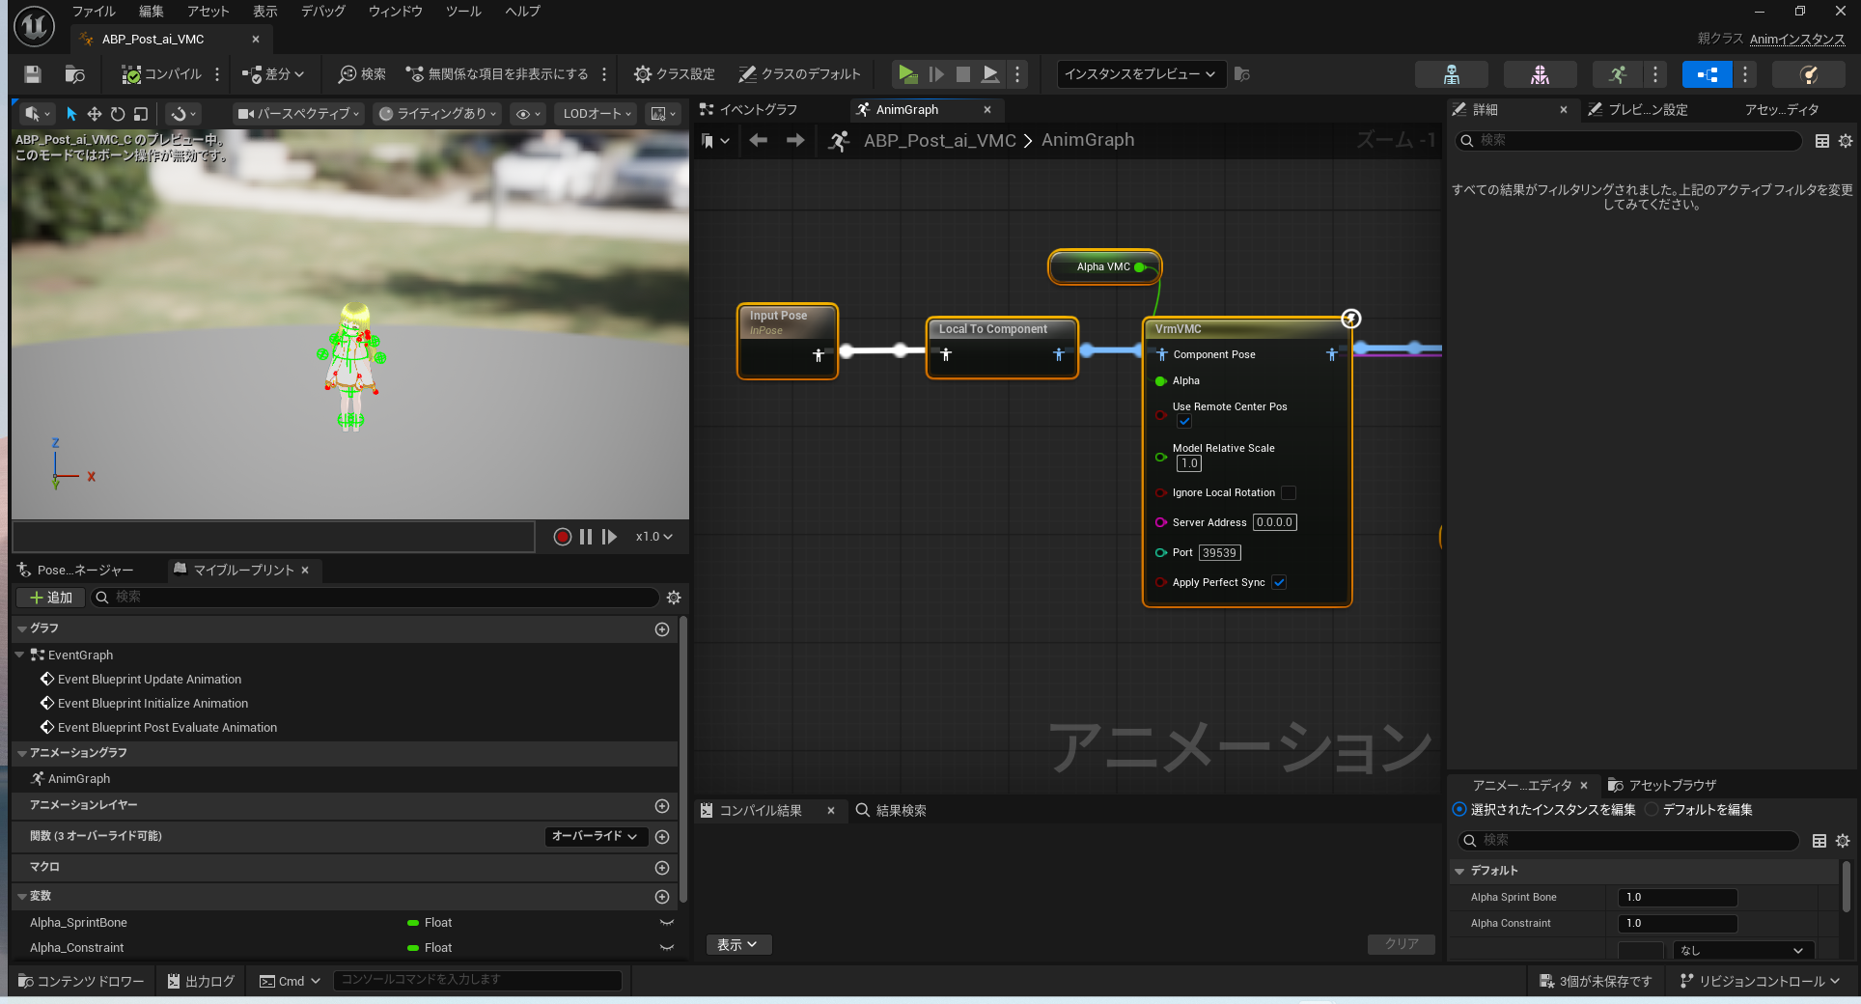The width and height of the screenshot is (1861, 1004).
Task: Toggle the Use Remote Center Pos checkbox
Action: (1184, 422)
